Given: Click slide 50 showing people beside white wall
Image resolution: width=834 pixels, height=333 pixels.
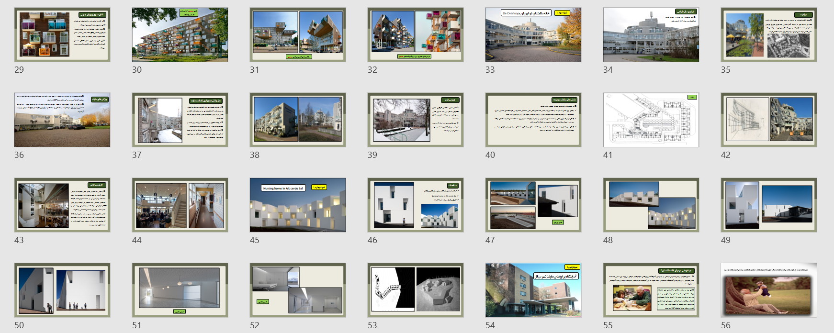Looking at the screenshot, I should click(x=62, y=290).
